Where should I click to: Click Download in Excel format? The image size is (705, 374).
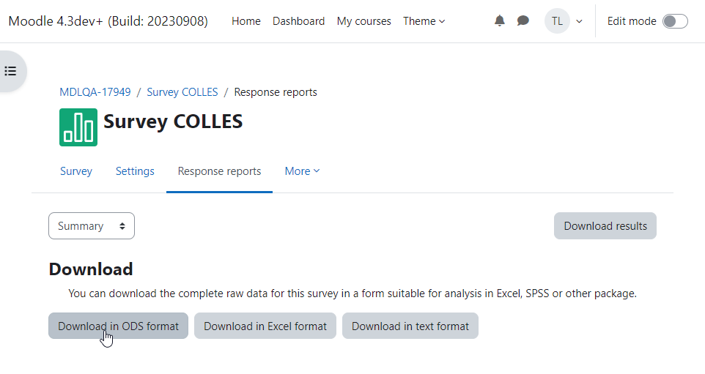click(x=265, y=326)
